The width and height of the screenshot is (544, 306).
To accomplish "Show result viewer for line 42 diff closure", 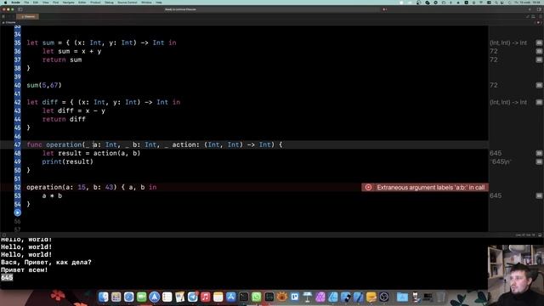I will click(x=539, y=102).
